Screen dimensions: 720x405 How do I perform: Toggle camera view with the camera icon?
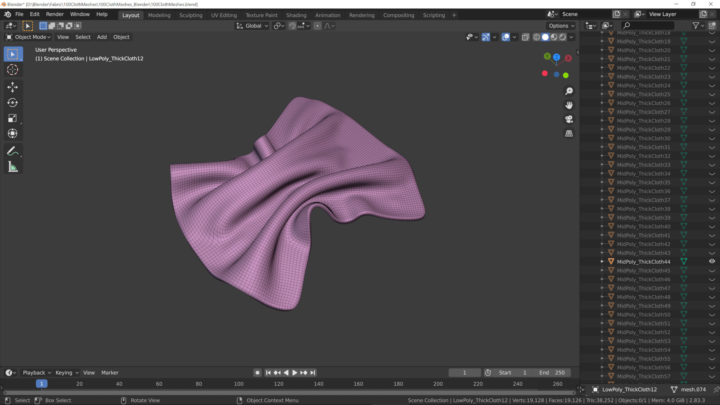pos(569,119)
